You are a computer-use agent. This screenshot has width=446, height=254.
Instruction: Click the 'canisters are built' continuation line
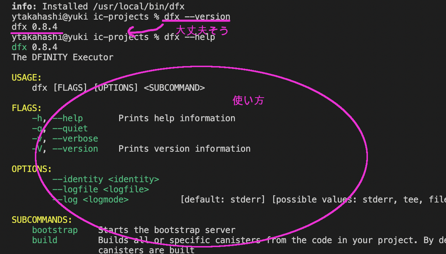(x=146, y=250)
